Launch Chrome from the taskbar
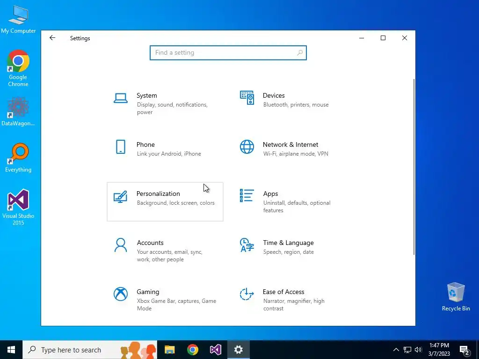Viewport: 479px width, 359px height. pyautogui.click(x=192, y=350)
